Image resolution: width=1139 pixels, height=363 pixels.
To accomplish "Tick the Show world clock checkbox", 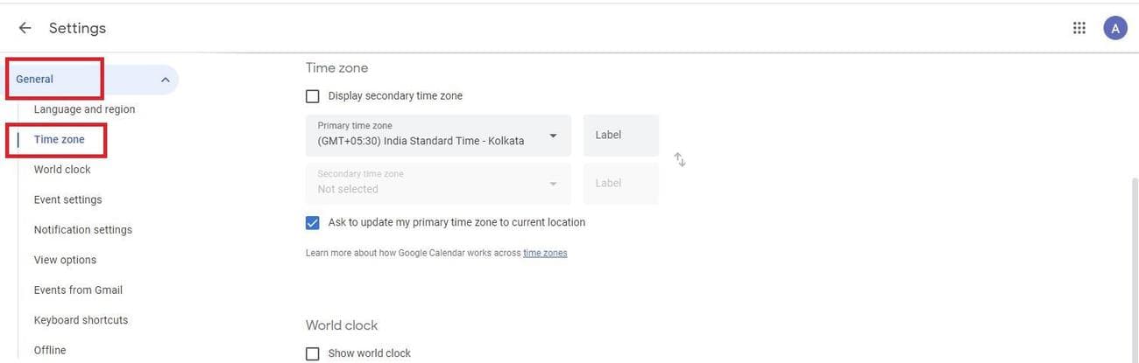I will point(313,353).
